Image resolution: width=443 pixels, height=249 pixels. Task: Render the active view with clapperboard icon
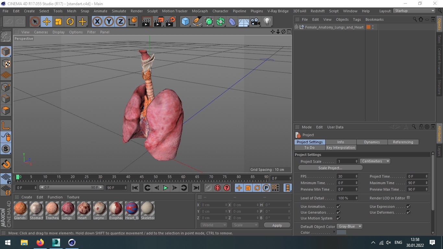[x=147, y=22]
